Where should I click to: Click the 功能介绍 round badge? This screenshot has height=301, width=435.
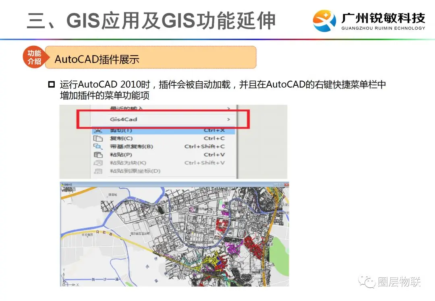(34, 58)
